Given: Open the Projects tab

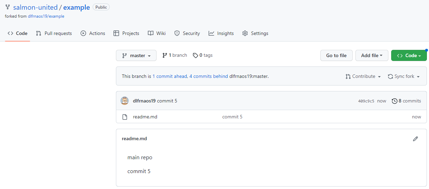Looking at the screenshot, I should click(126, 33).
